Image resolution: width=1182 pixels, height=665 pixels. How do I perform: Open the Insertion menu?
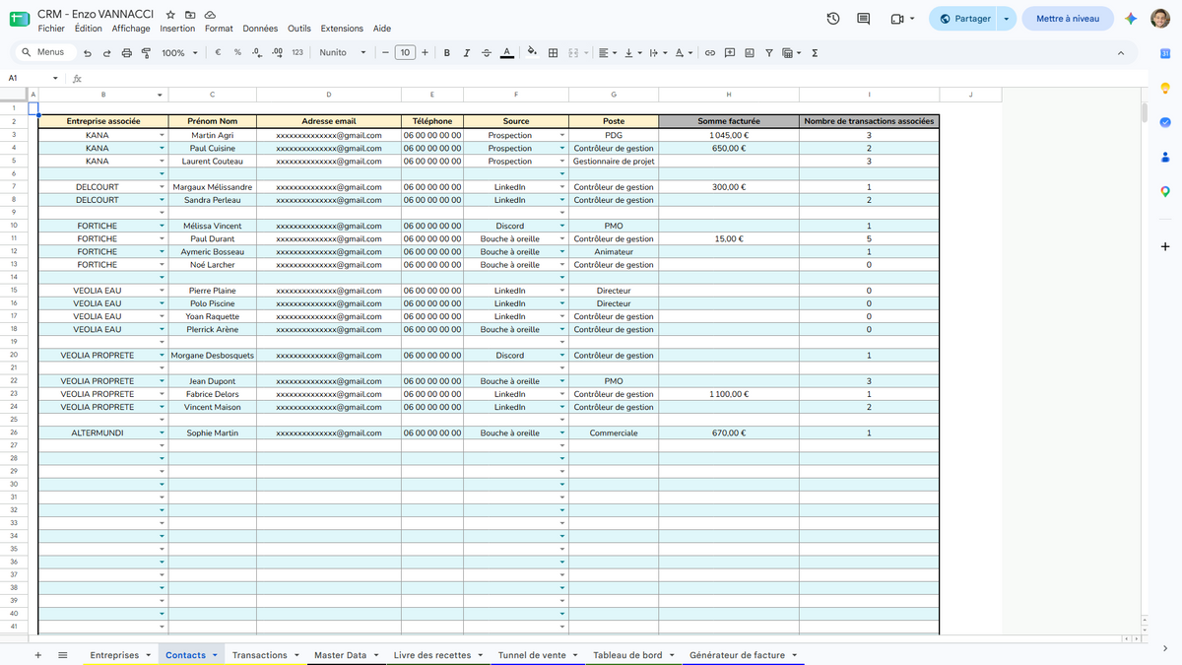click(177, 29)
